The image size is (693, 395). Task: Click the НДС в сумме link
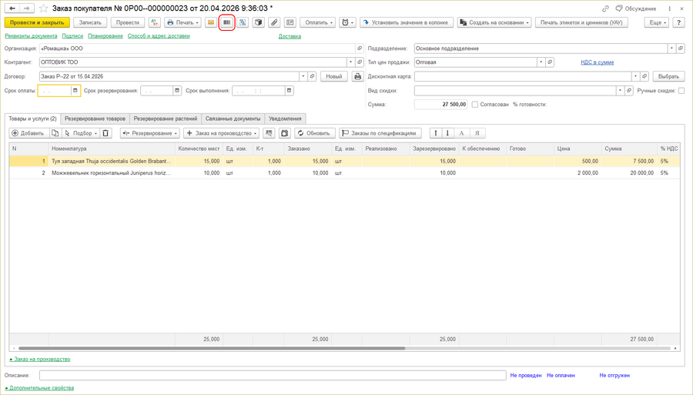(x=597, y=62)
